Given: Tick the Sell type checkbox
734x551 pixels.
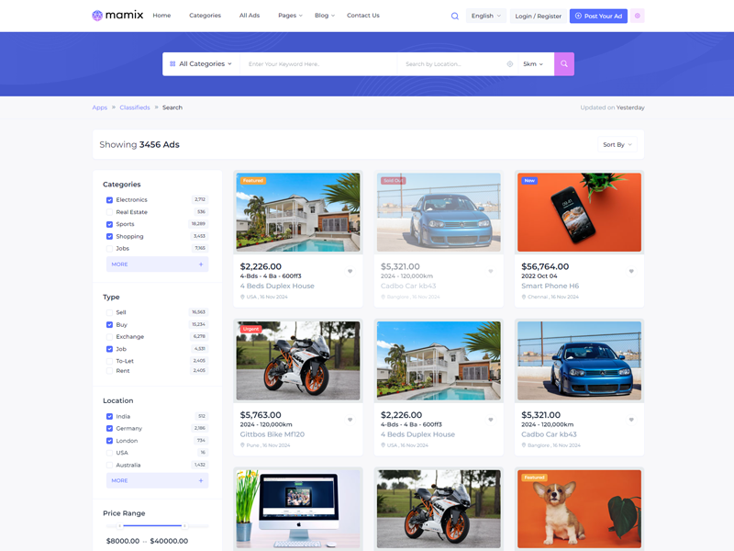Looking at the screenshot, I should 109,312.
